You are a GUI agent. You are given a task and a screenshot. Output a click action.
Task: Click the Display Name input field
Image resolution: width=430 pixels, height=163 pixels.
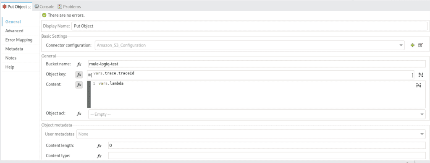point(249,26)
